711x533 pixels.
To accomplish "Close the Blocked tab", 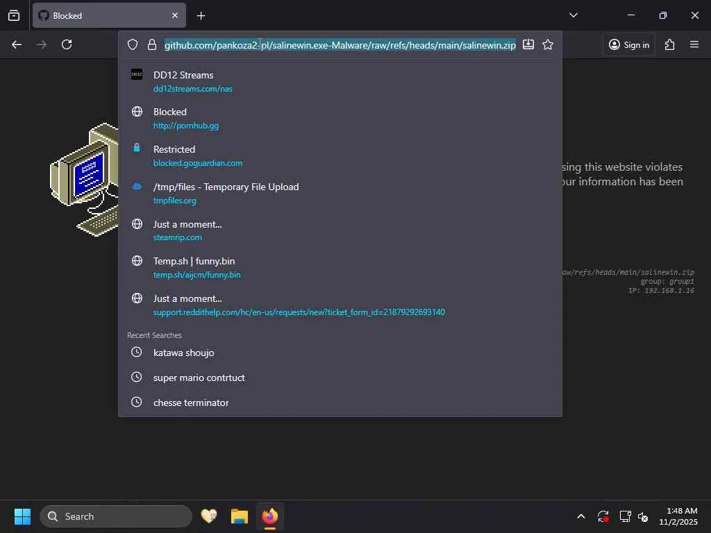I will pos(175,15).
